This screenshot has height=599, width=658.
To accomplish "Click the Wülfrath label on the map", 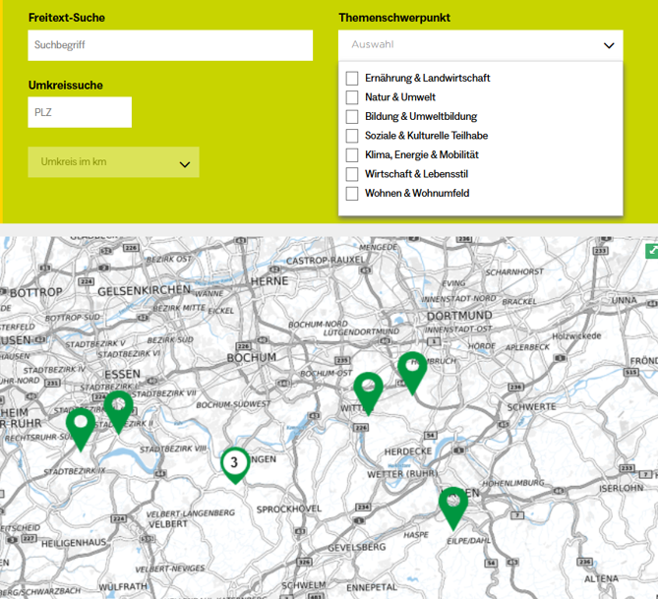I will (x=123, y=586).
